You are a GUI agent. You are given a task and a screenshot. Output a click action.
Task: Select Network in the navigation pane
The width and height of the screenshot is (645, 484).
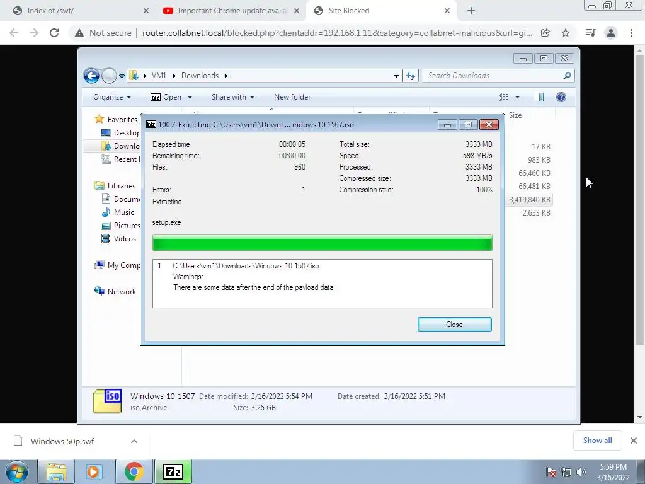coord(116,291)
